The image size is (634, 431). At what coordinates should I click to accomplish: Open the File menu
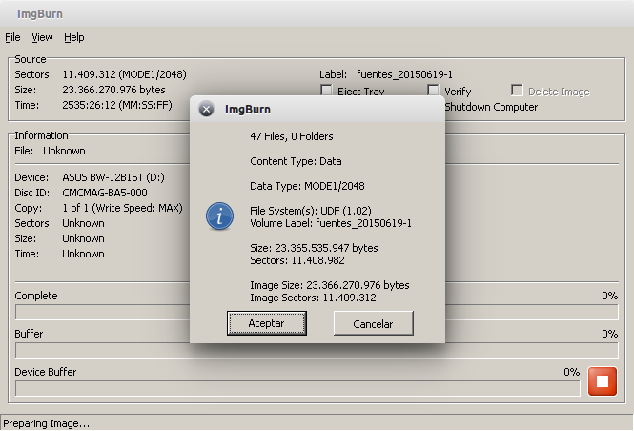(x=12, y=37)
